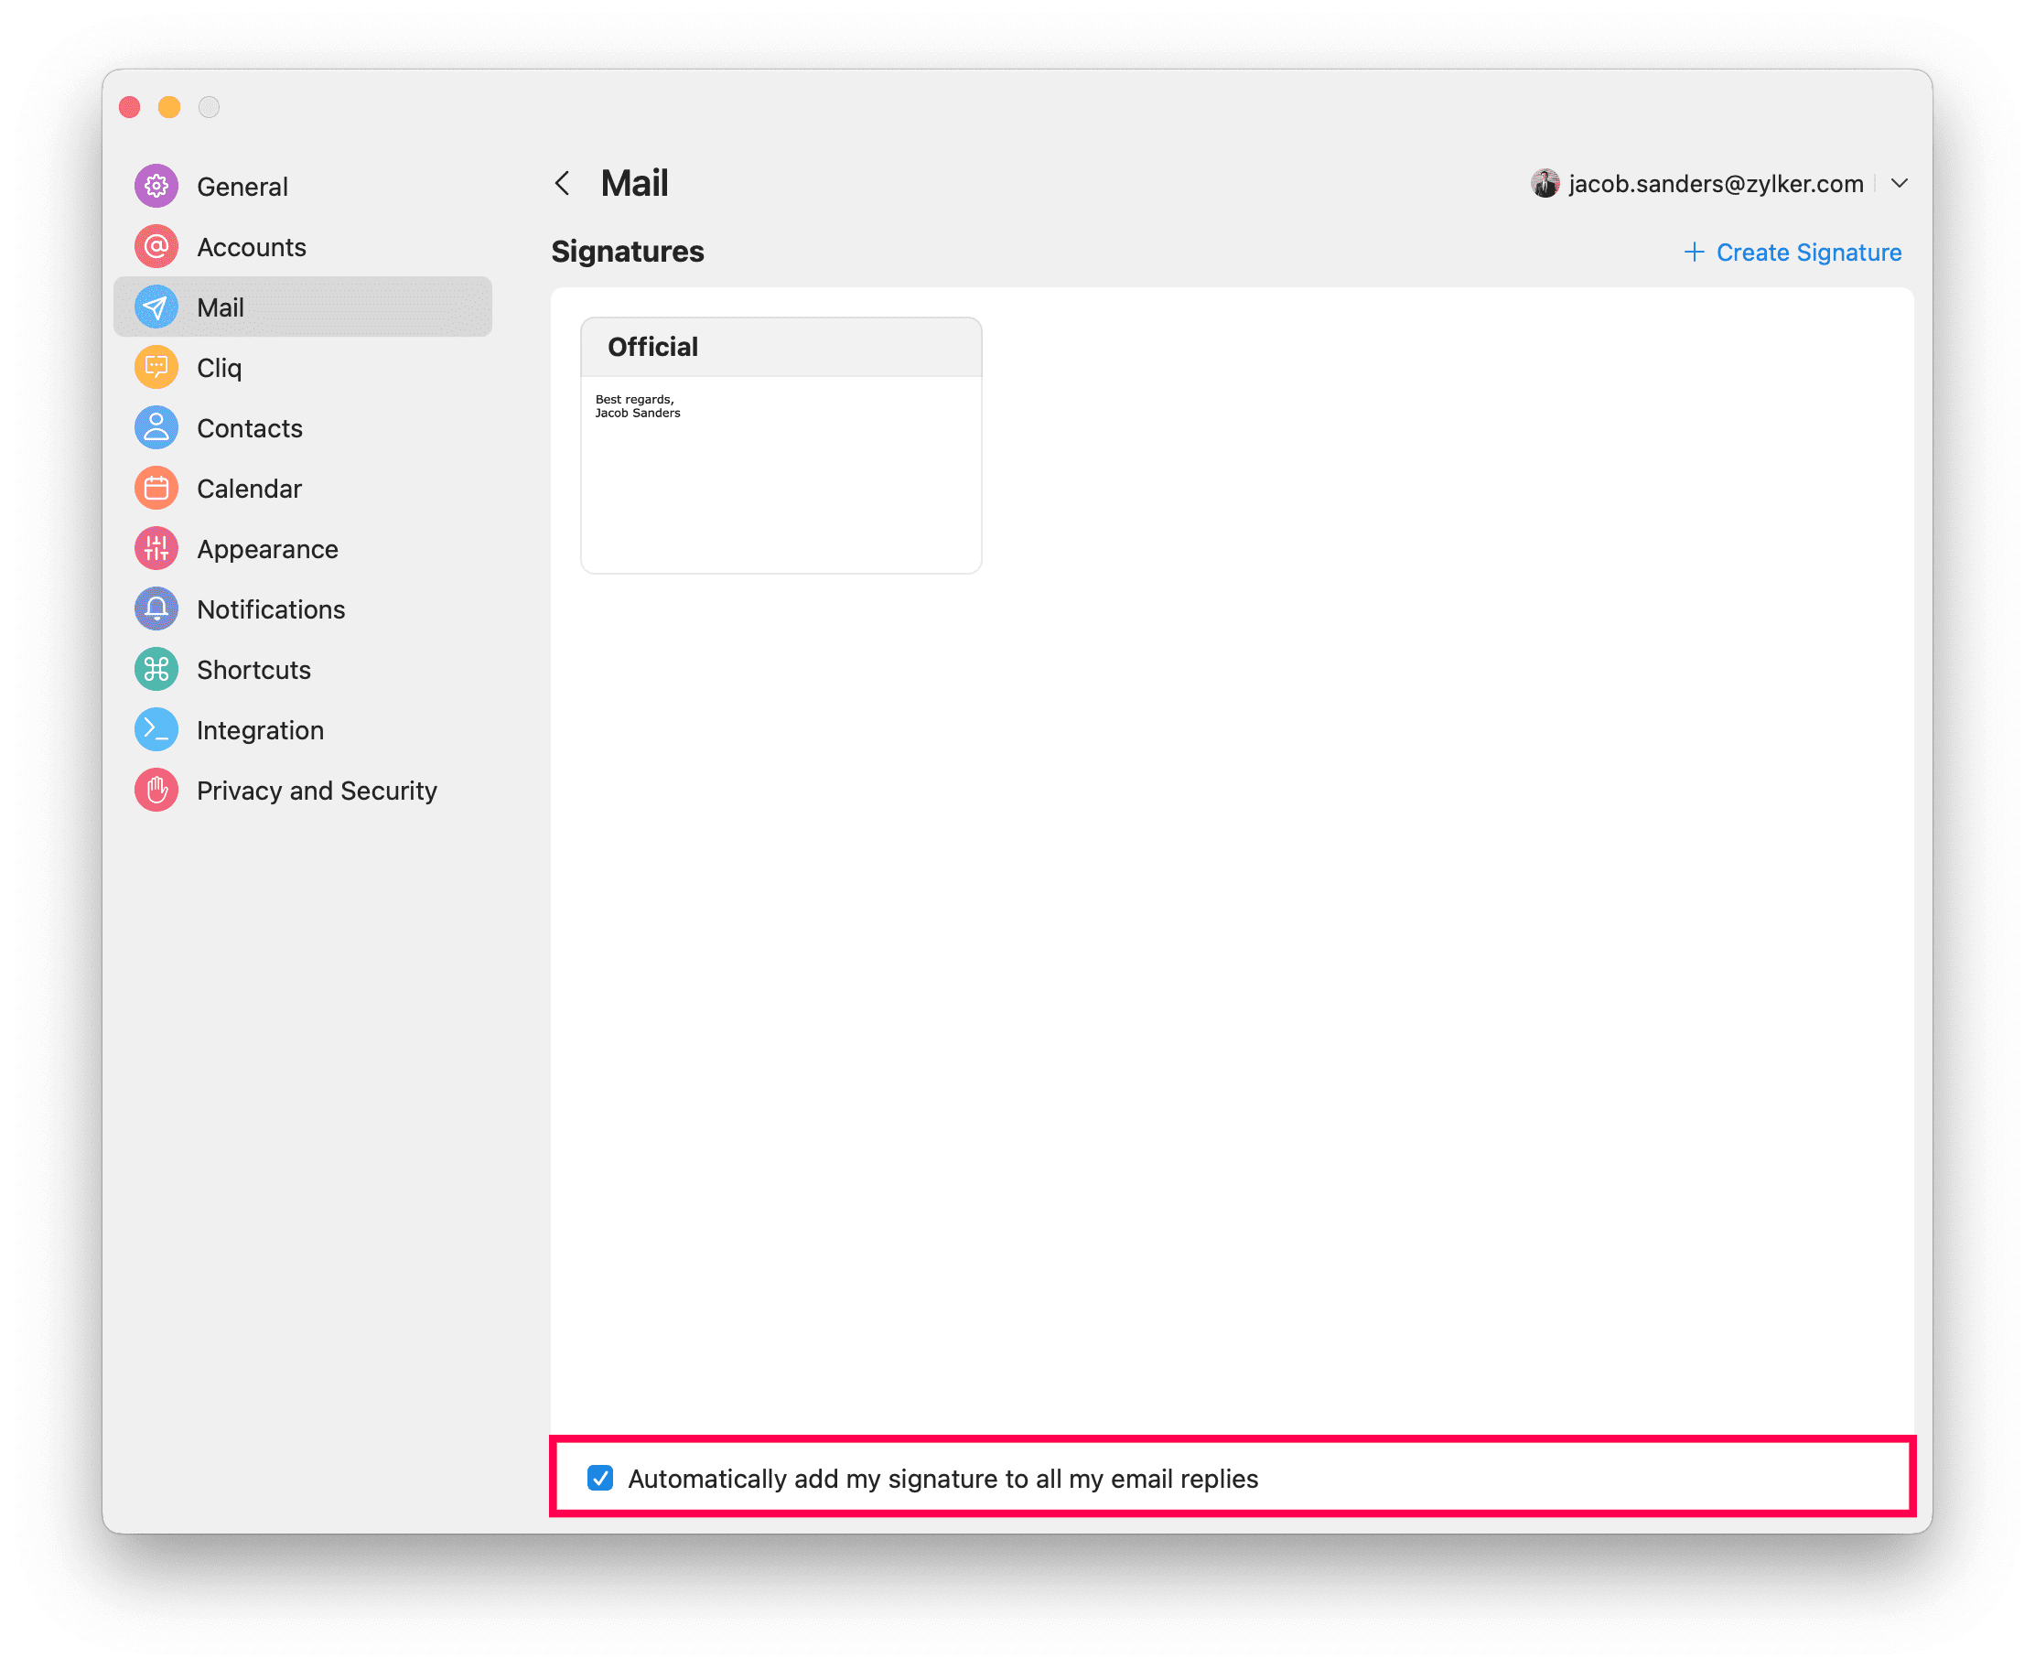Image resolution: width=2035 pixels, height=1669 pixels.
Task: Open Calendar using its calendar icon
Action: (x=156, y=489)
